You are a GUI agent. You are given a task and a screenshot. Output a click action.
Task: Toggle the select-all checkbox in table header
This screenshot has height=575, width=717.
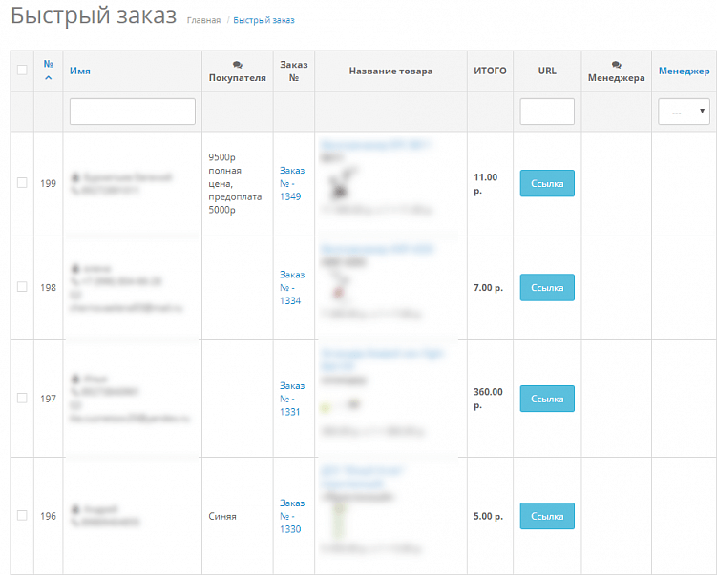pyautogui.click(x=22, y=70)
